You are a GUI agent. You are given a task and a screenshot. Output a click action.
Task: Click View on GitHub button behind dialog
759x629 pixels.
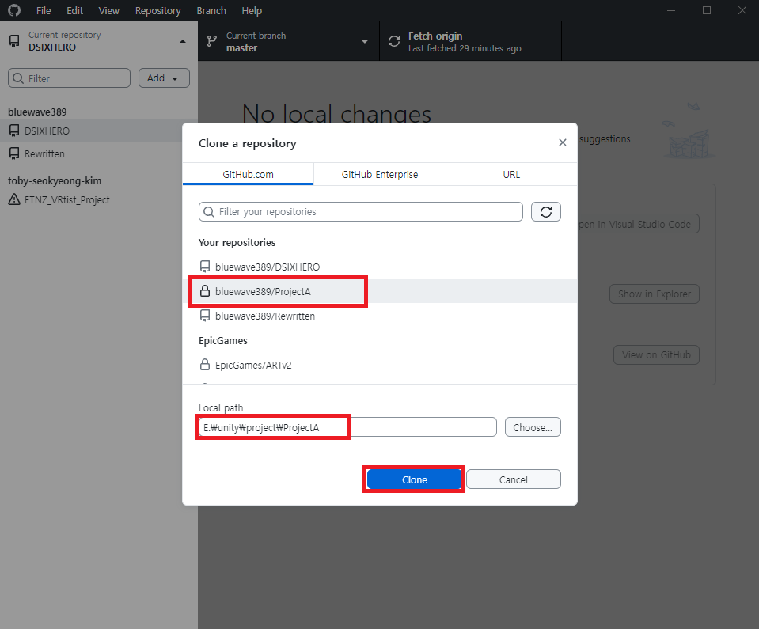[656, 354]
